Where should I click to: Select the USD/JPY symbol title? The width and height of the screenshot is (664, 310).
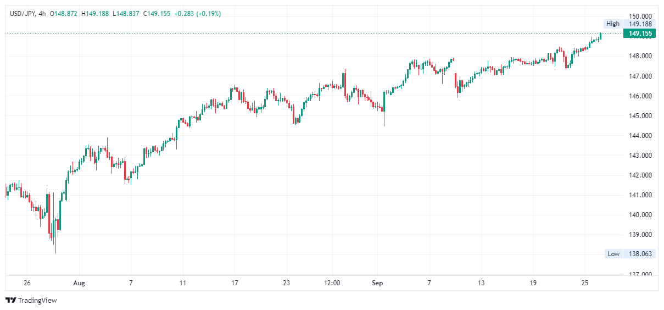coord(23,14)
